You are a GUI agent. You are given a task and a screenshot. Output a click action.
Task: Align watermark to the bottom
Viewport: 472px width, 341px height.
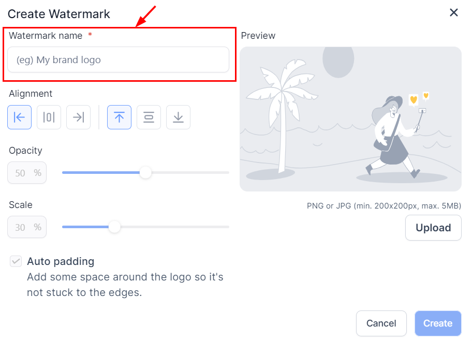pos(178,117)
